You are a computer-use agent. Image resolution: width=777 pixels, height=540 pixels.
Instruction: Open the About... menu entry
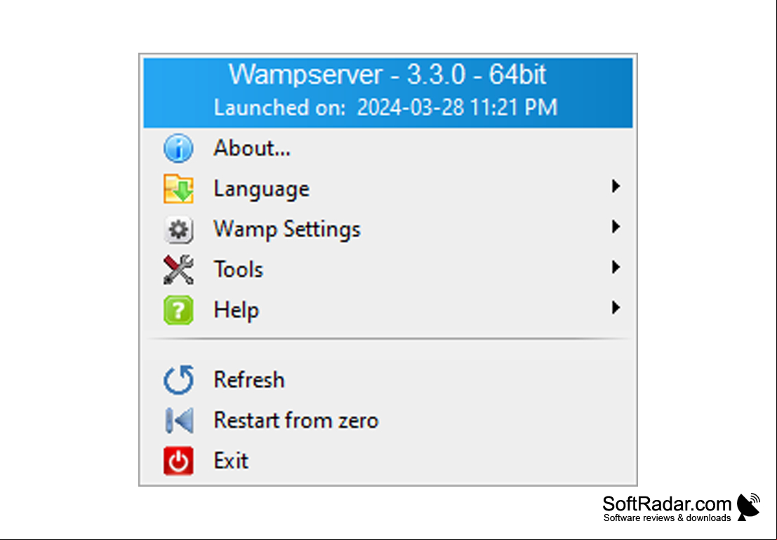coord(252,148)
